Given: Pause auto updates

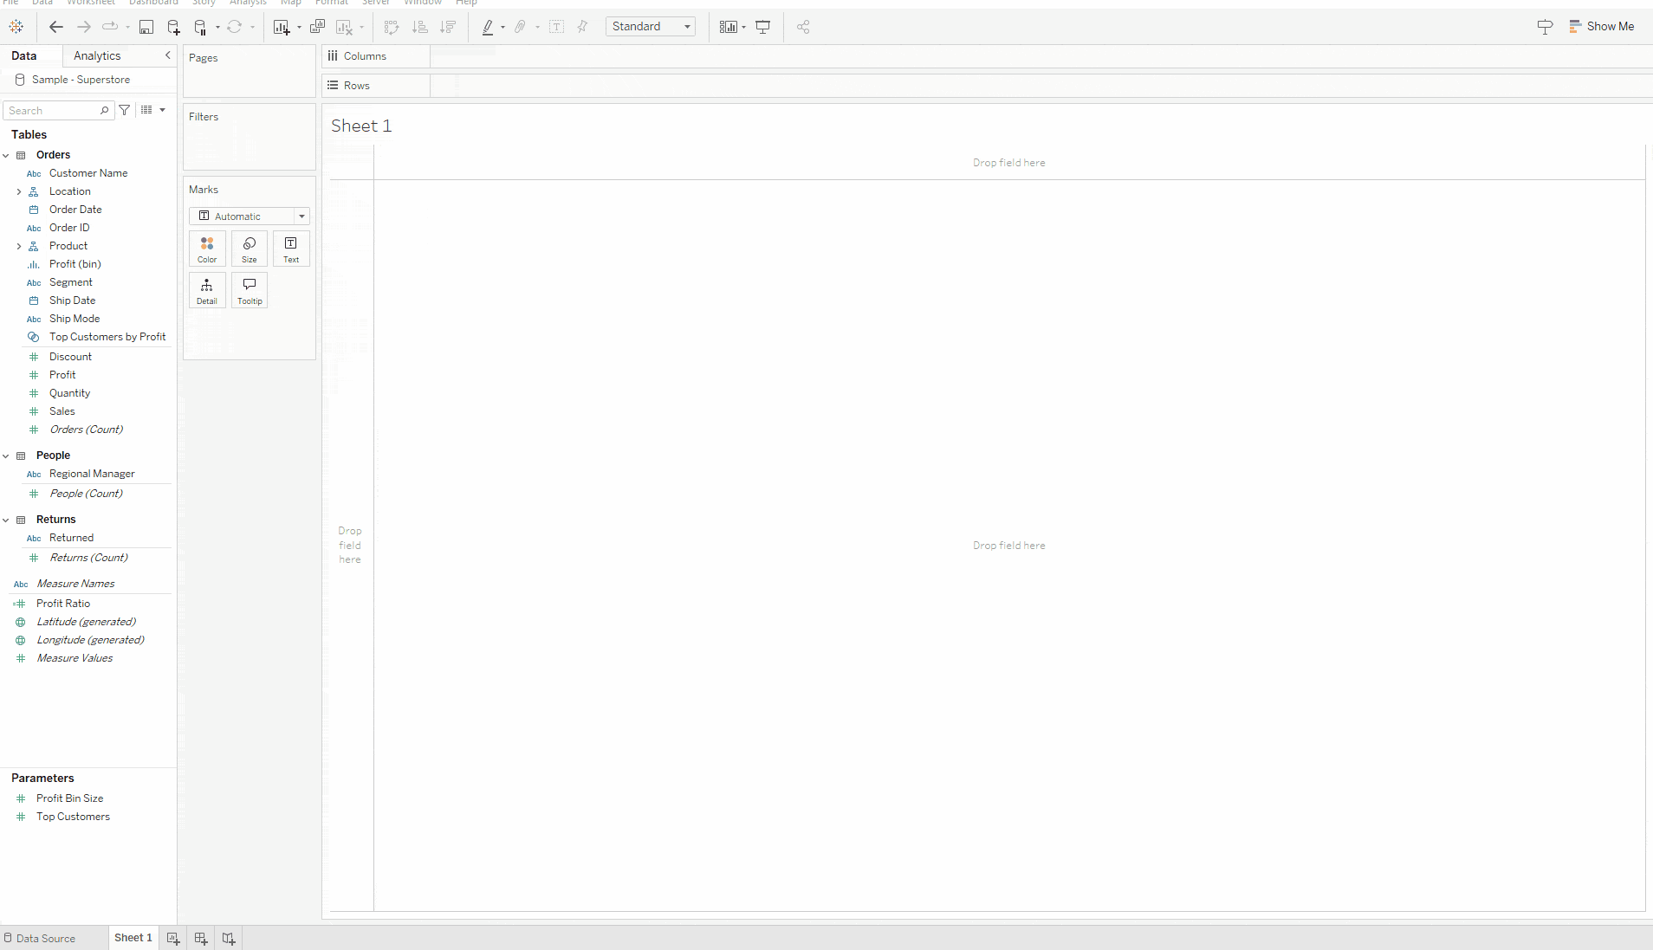Looking at the screenshot, I should (x=200, y=27).
